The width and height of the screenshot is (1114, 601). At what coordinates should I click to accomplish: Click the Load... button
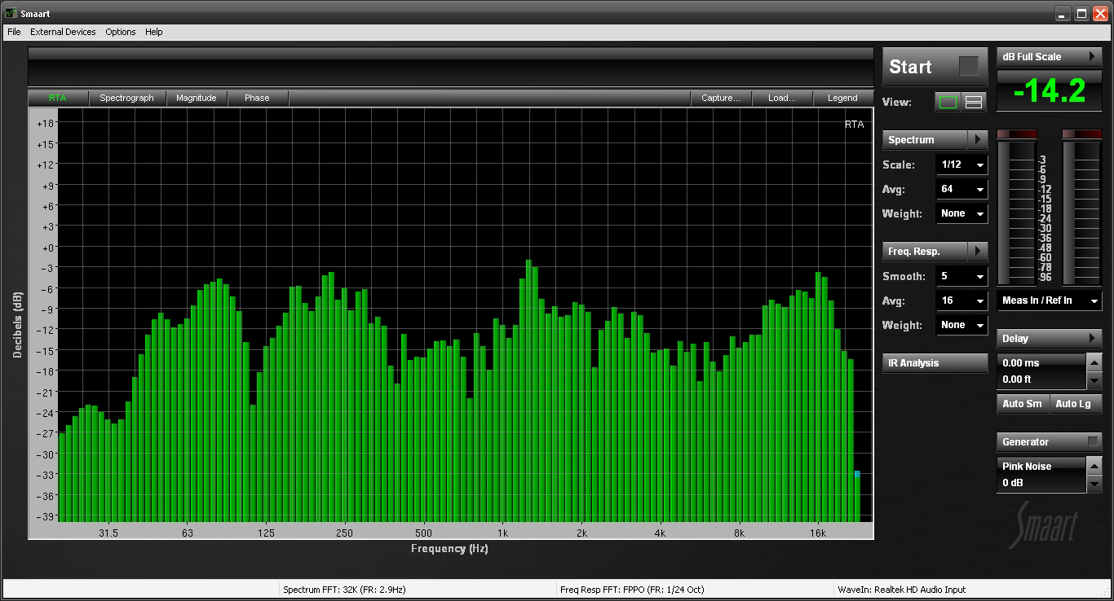(782, 98)
